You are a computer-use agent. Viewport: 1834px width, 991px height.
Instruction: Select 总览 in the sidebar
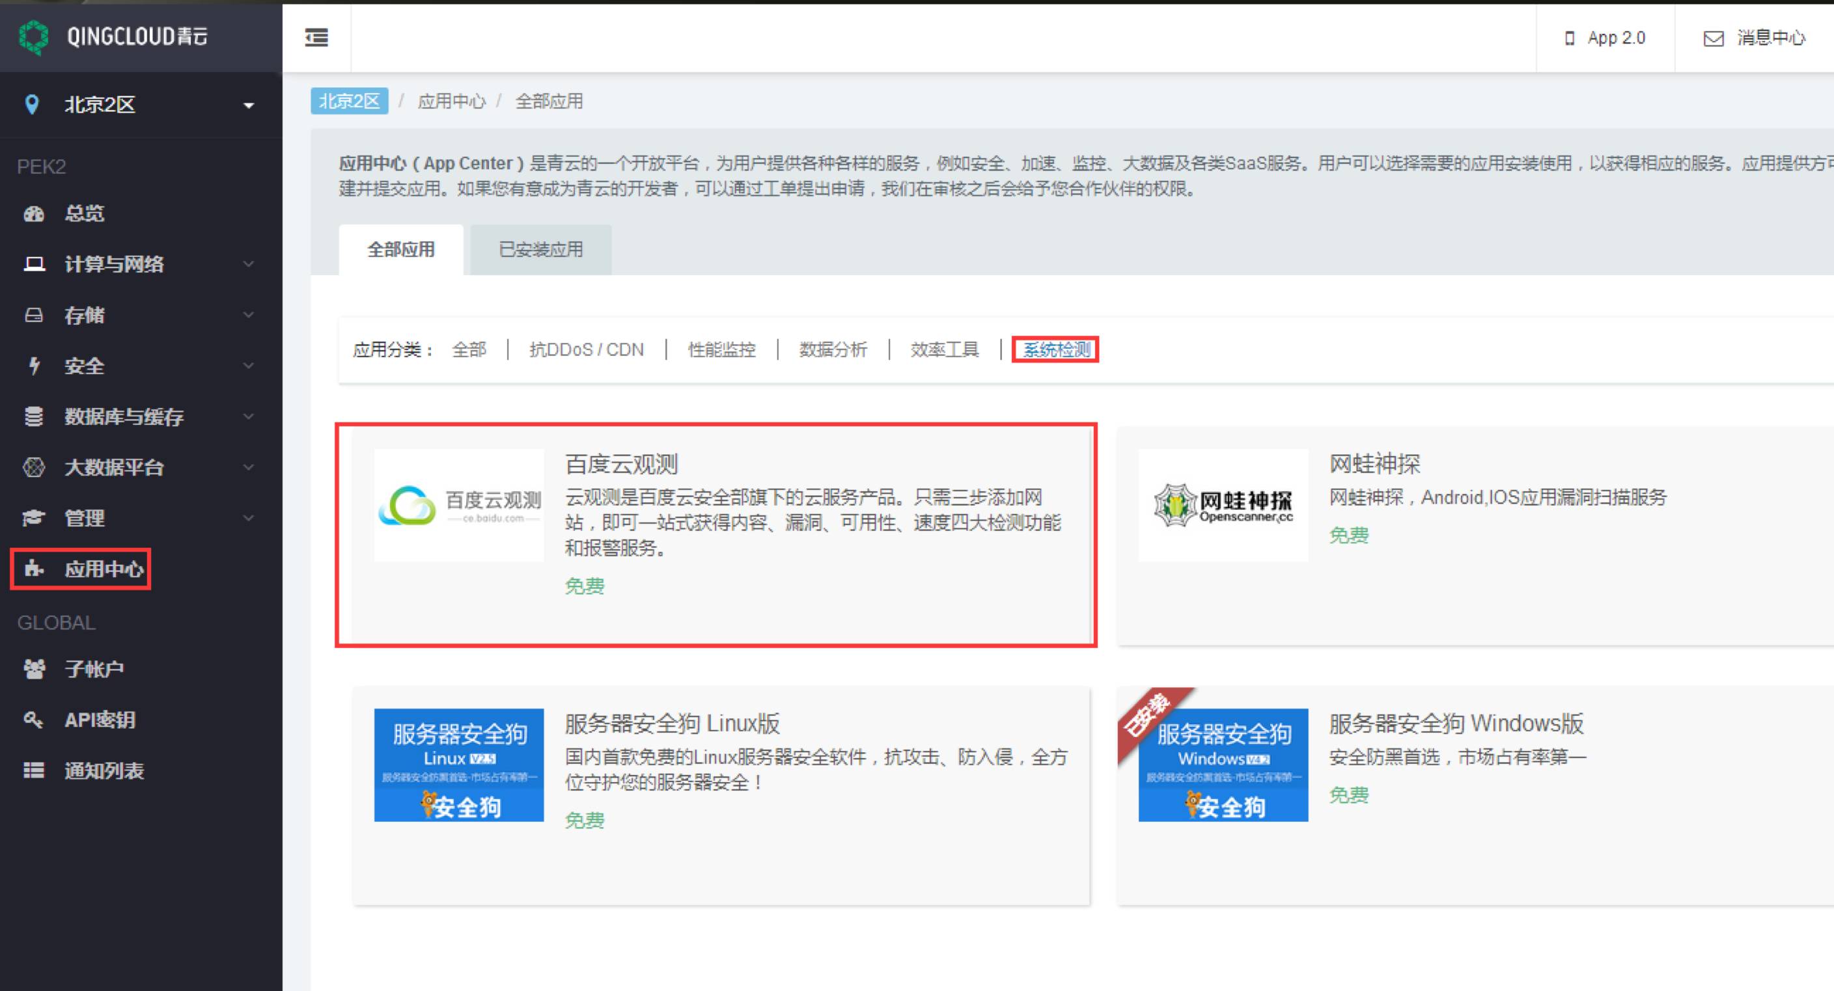85,213
